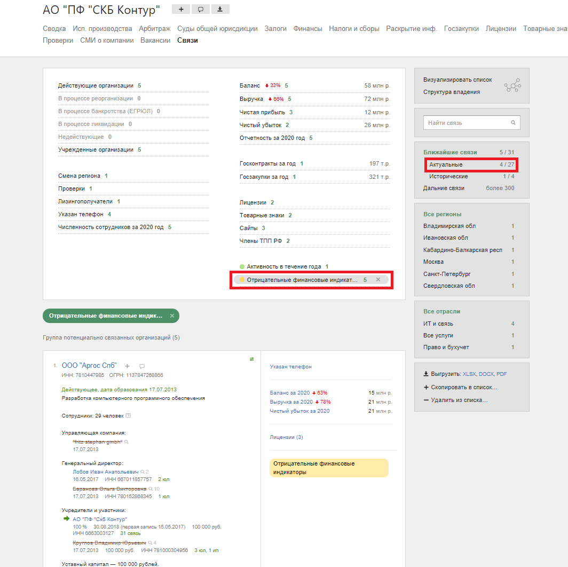Toggle the Действующие организации filter
Image resolution: width=568 pixels, height=567 pixels.
[x=96, y=85]
